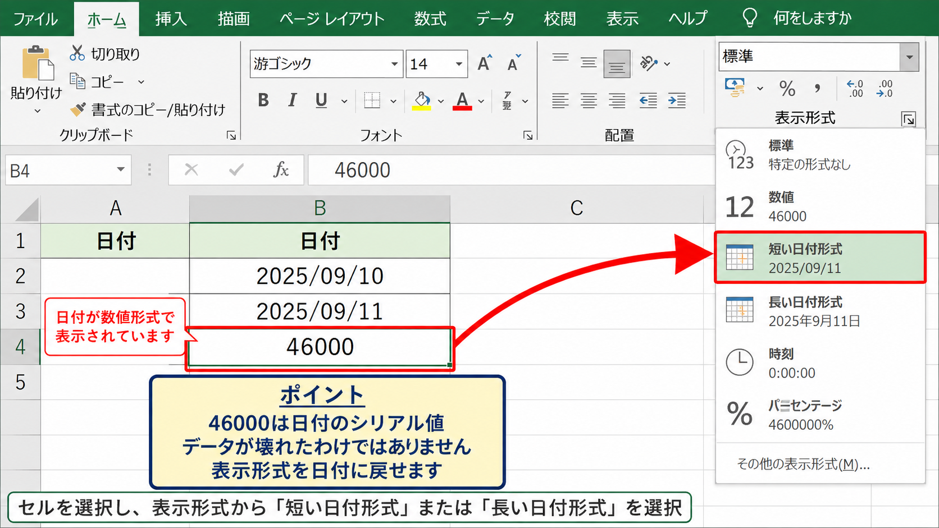Click the text orientation icon
The height and width of the screenshot is (528, 939).
[649, 63]
